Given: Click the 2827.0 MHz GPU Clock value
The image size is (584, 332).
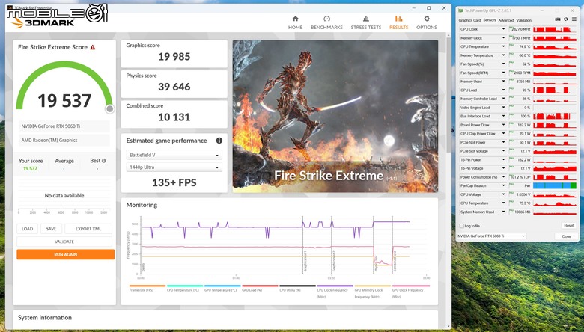Looking at the screenshot, I should pos(520,29).
